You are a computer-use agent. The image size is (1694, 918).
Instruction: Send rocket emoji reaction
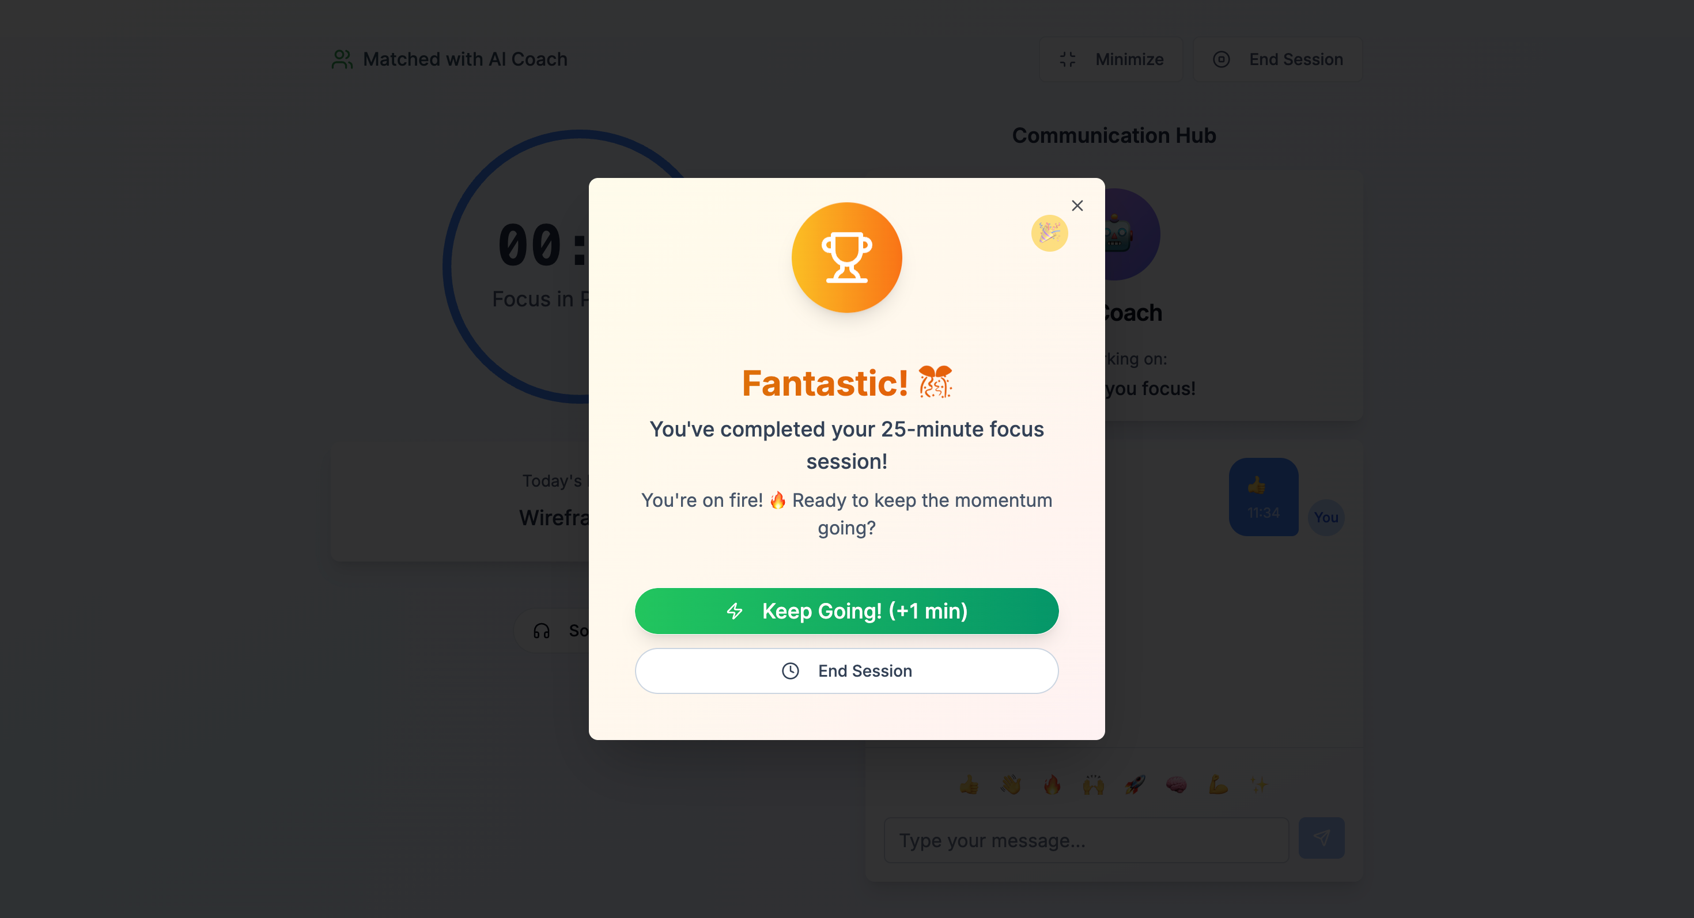click(1135, 784)
